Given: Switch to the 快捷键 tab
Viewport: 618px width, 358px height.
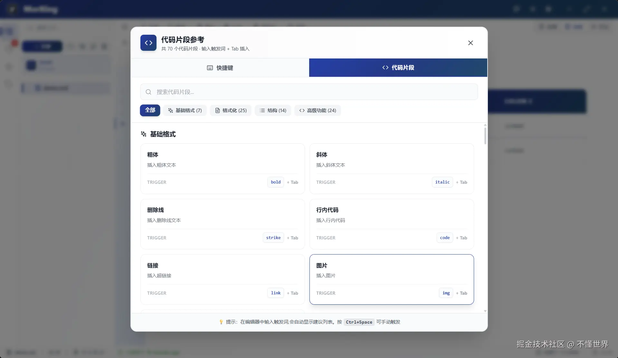Looking at the screenshot, I should (220, 67).
